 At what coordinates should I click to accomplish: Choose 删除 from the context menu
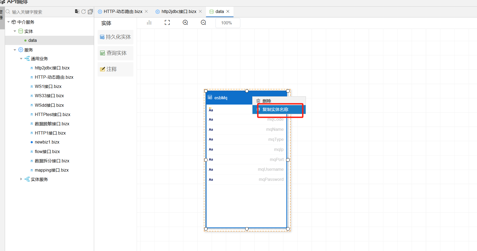[x=267, y=101]
